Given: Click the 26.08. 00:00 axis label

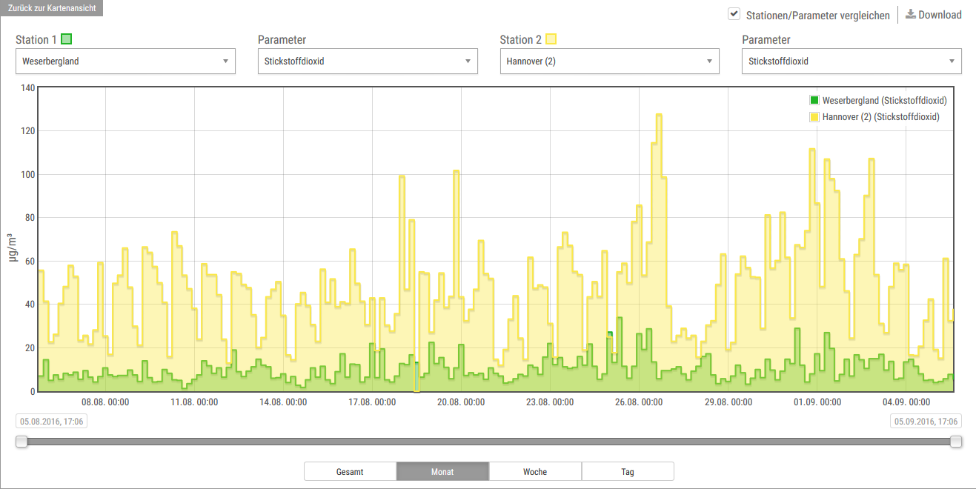Looking at the screenshot, I should (x=639, y=402).
